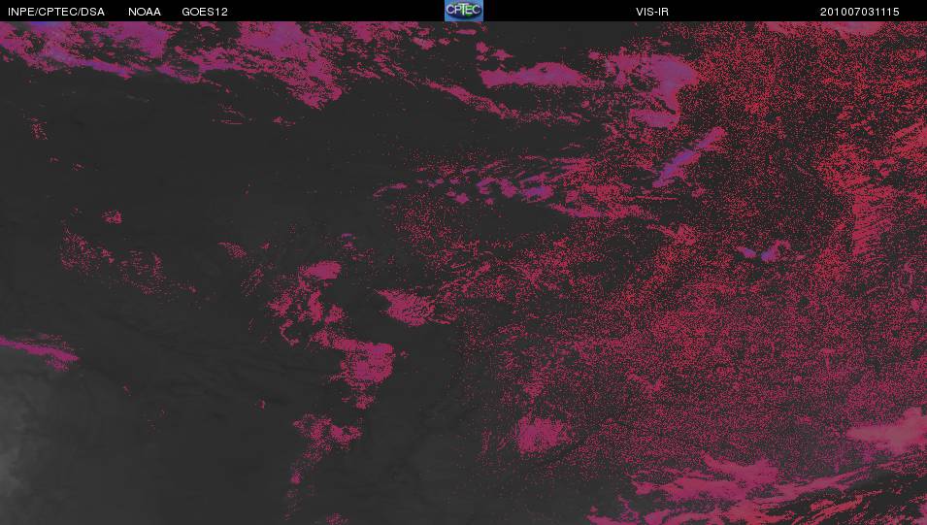Click the VIS-IR channel label

[x=652, y=12]
